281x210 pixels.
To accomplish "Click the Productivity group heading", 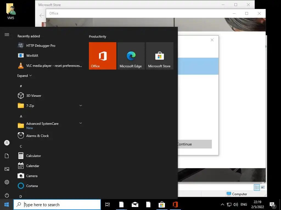I will [97, 36].
